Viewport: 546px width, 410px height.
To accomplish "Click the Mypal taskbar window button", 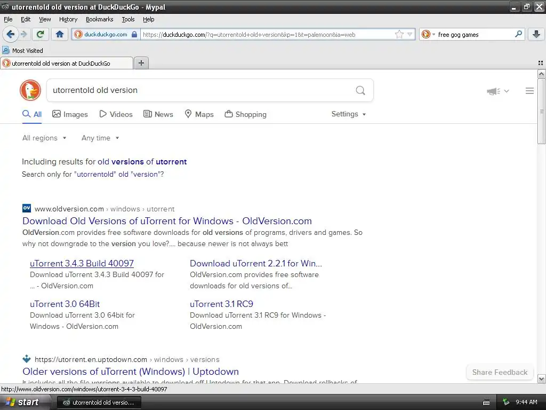I will click(x=99, y=403).
